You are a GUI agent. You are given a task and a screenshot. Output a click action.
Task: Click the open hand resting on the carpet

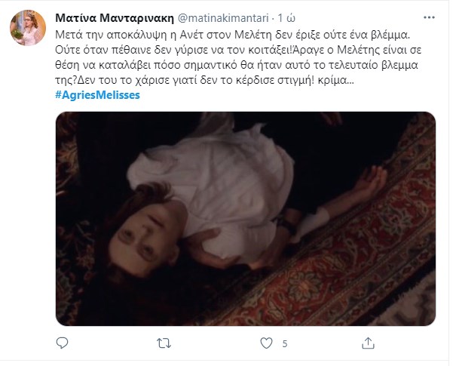(x=371, y=182)
